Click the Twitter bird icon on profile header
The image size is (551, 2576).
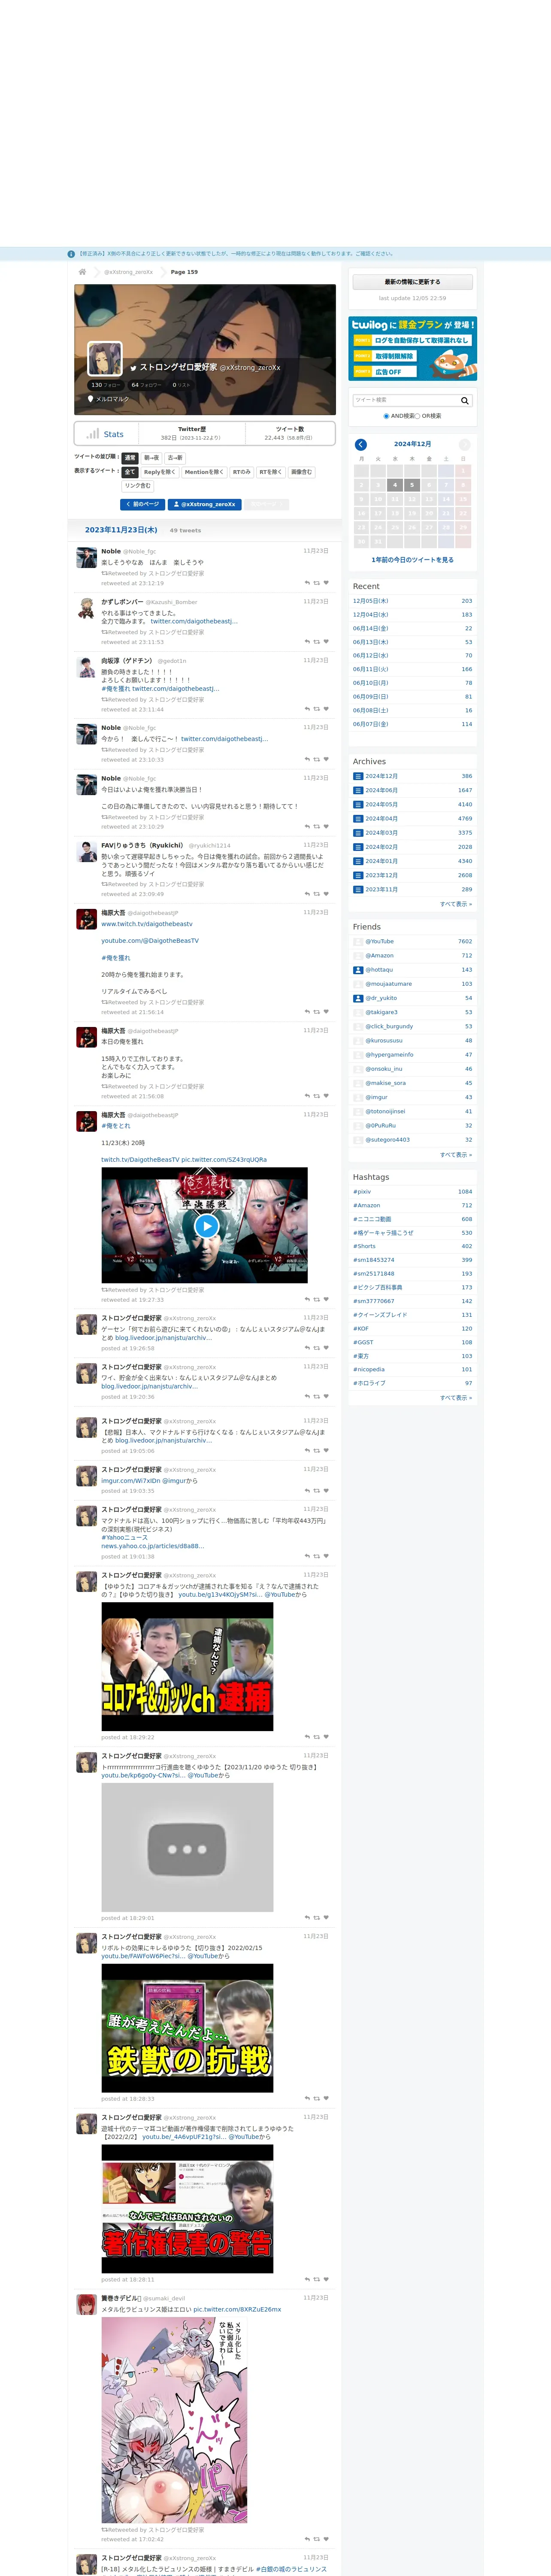(133, 367)
